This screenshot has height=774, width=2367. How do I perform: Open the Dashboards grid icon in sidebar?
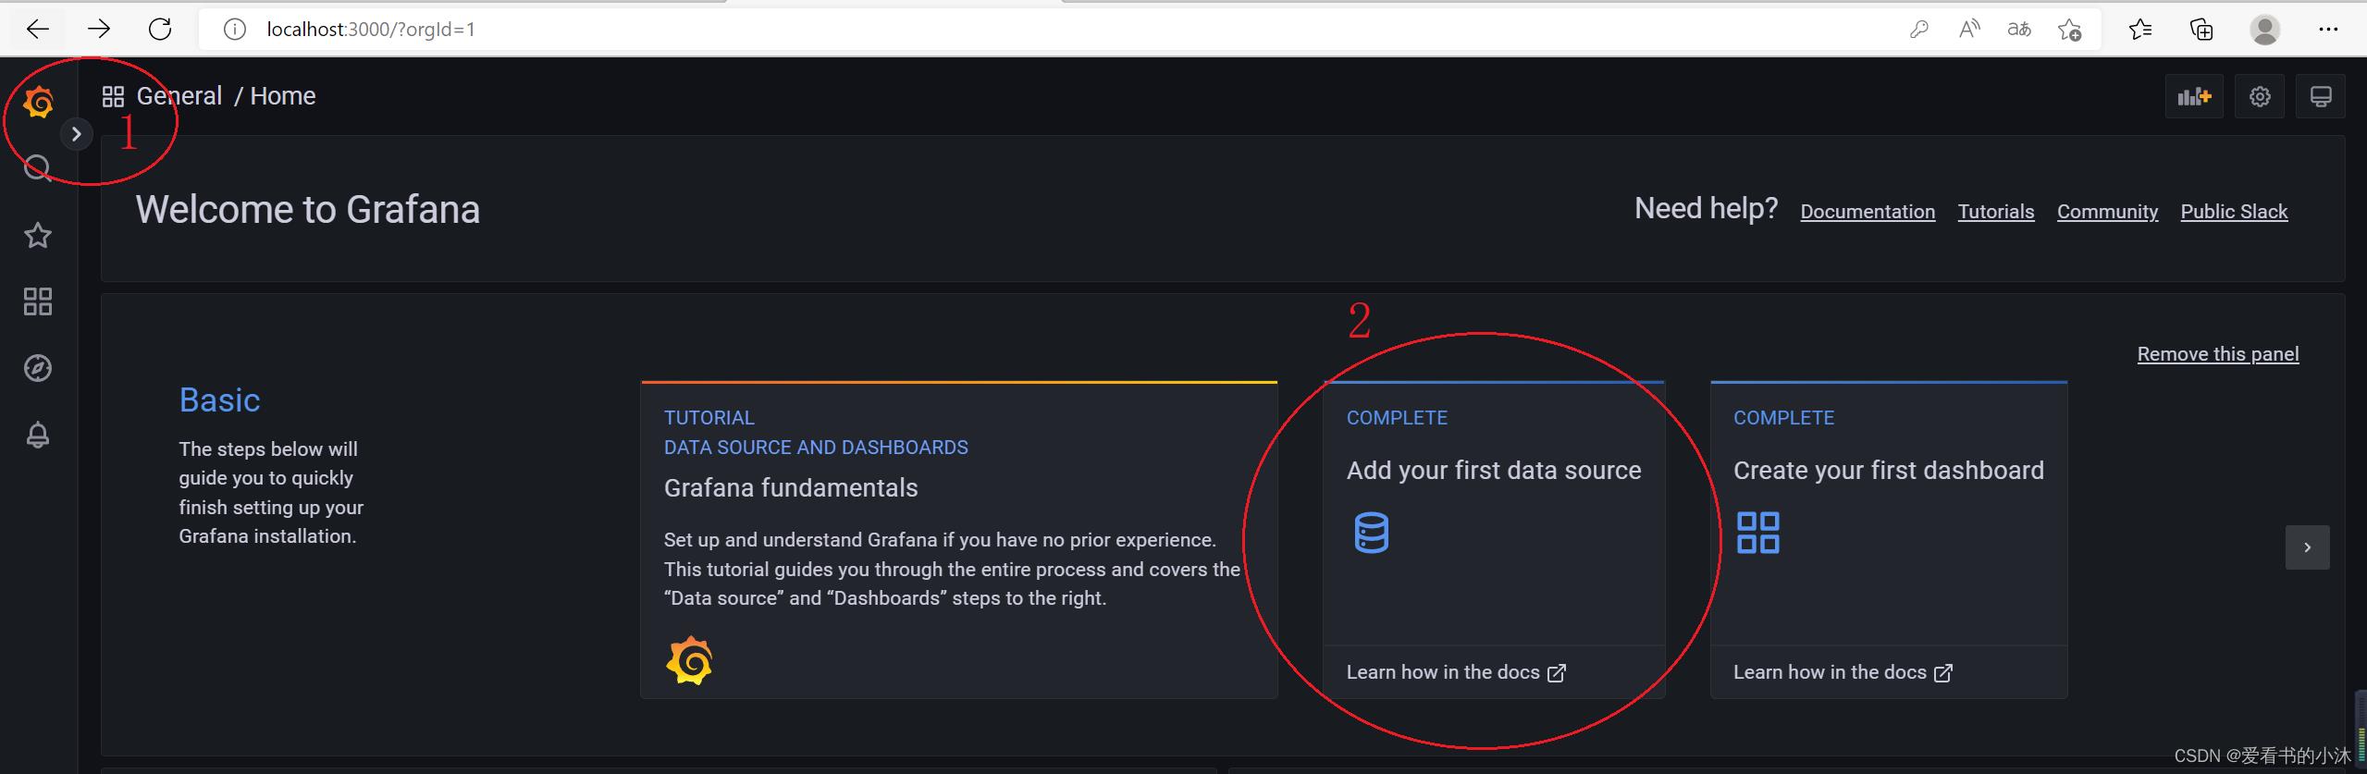pyautogui.click(x=38, y=301)
